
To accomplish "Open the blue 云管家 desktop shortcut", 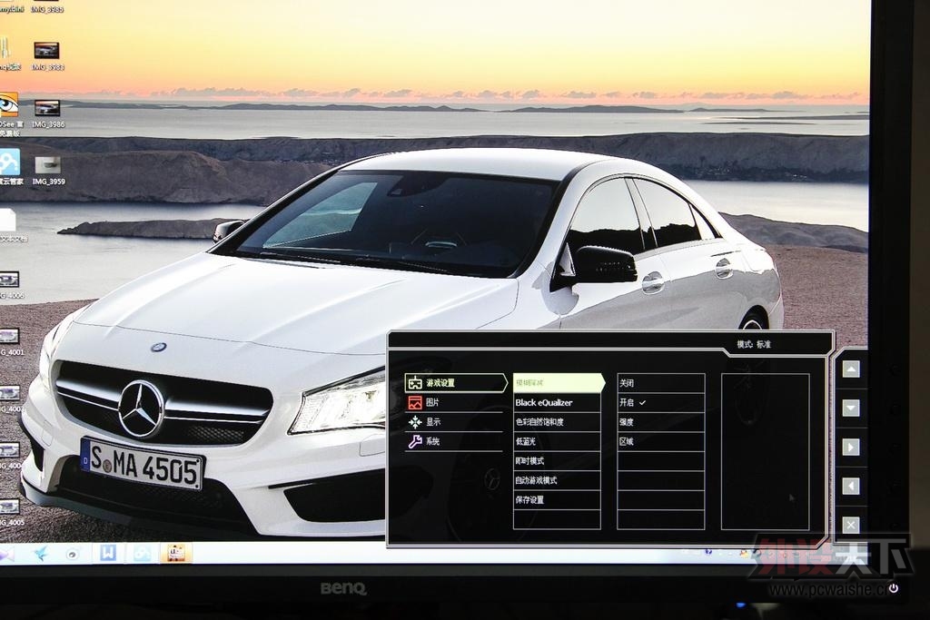I will (x=10, y=166).
